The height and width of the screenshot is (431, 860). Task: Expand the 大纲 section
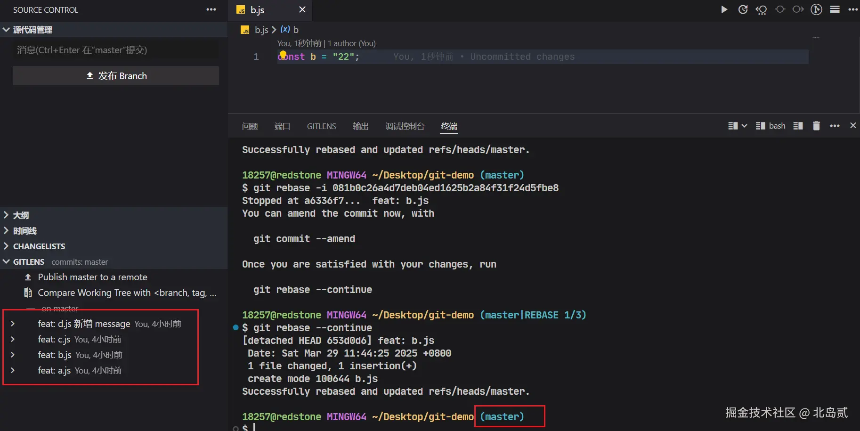114,215
